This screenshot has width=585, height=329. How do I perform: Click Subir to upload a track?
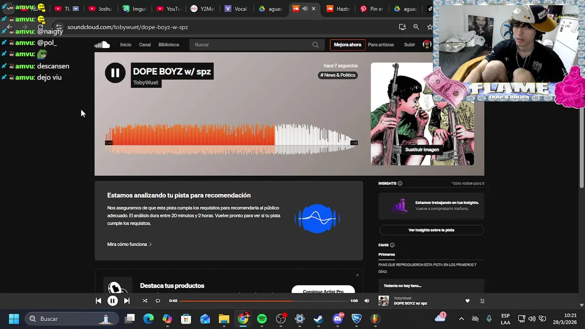pyautogui.click(x=409, y=45)
